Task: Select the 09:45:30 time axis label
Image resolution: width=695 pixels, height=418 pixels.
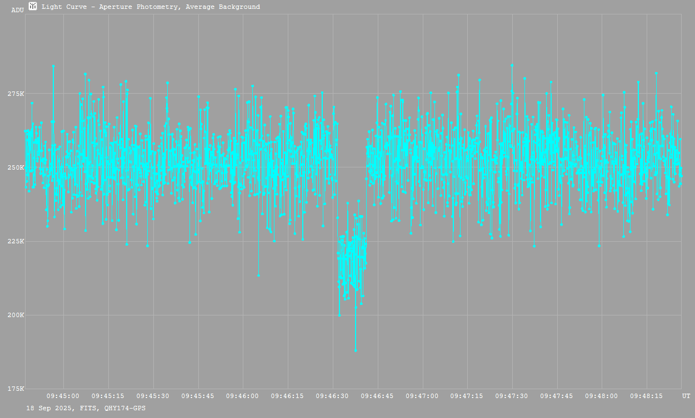Action: tap(153, 396)
